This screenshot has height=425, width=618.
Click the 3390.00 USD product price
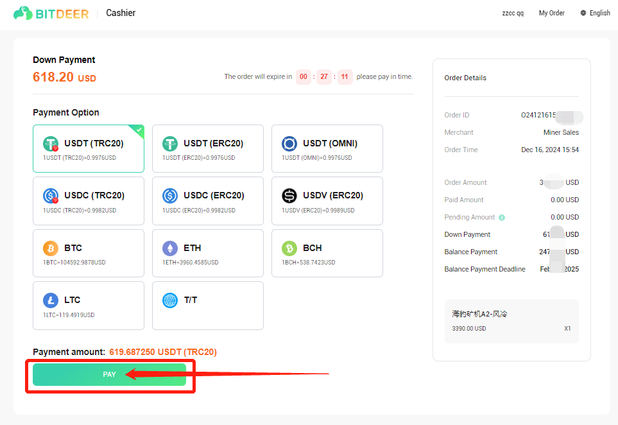[469, 329]
